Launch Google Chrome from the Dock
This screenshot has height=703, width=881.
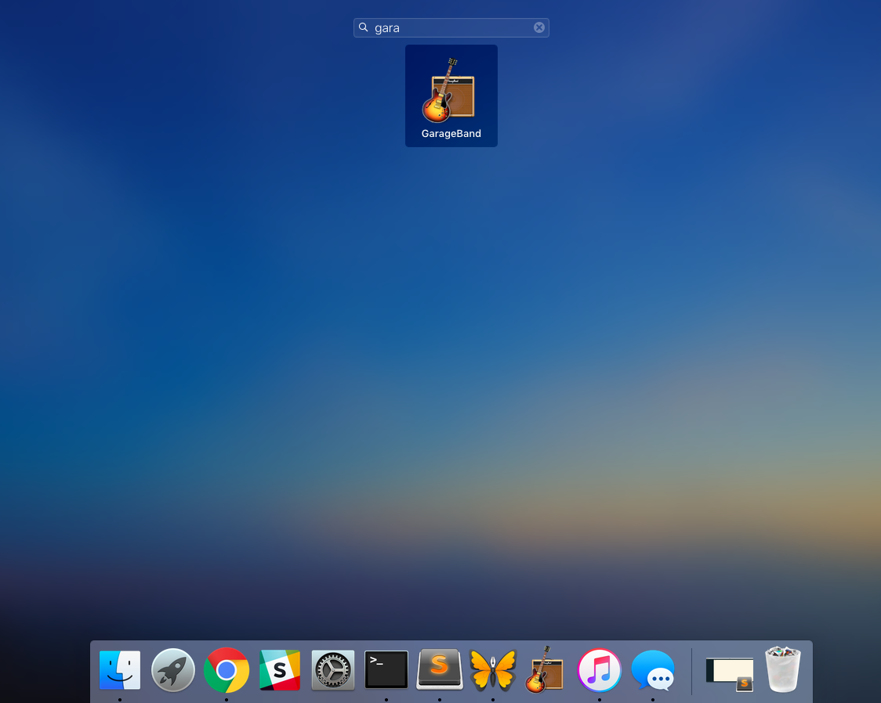(x=227, y=669)
